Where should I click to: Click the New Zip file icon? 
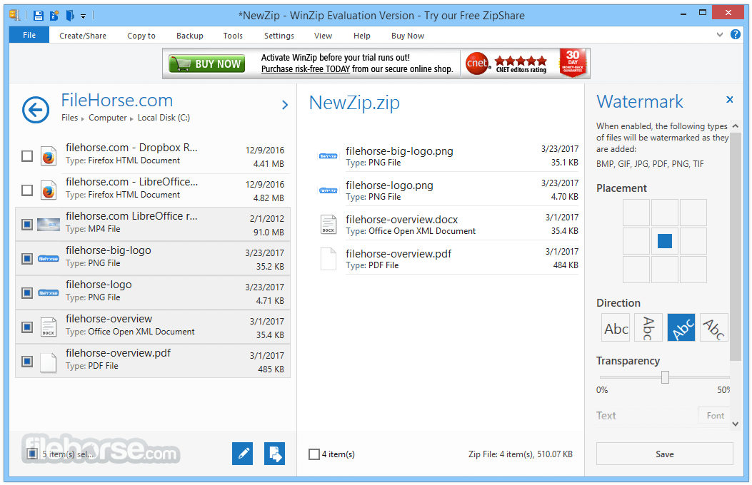[x=54, y=16]
